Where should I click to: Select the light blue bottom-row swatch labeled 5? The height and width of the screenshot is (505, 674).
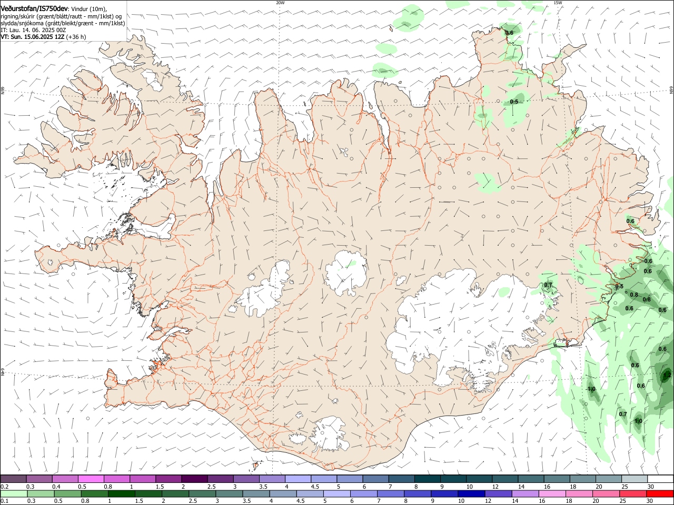pyautogui.click(x=336, y=493)
